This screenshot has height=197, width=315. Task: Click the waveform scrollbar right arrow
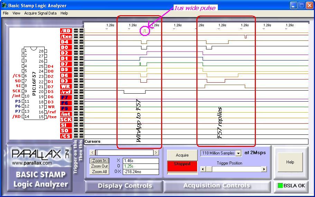[x=156, y=153]
